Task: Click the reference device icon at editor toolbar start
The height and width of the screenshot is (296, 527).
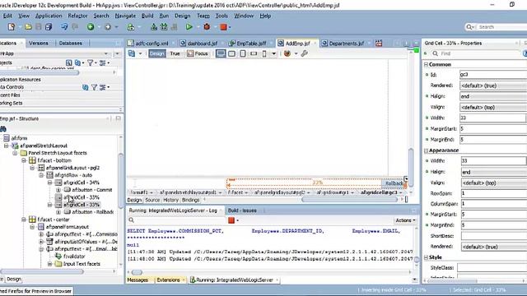Action: tap(132, 53)
